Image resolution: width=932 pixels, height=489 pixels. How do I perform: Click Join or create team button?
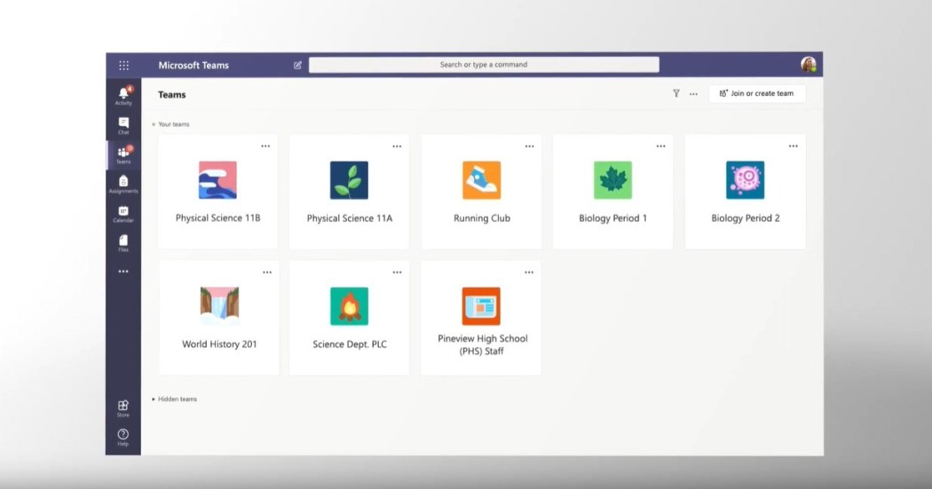pos(756,93)
